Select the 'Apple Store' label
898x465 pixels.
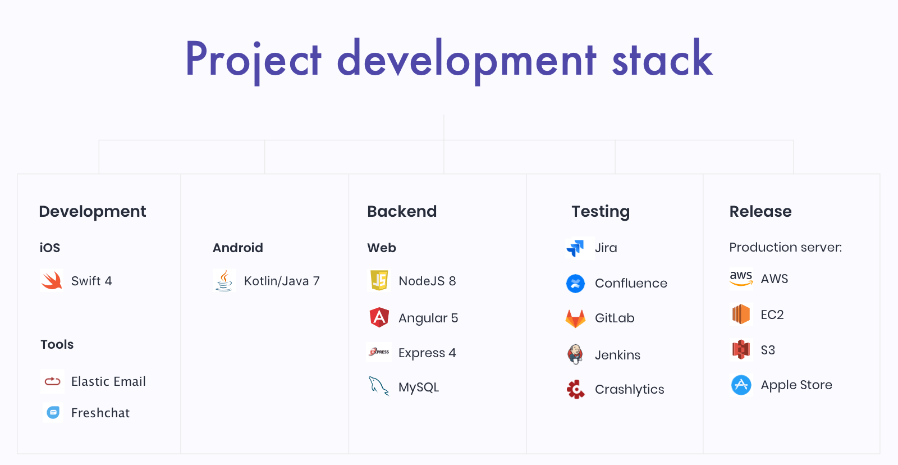[x=796, y=385]
